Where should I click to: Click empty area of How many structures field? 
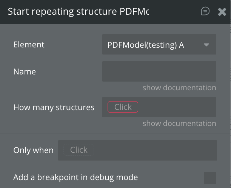177,107
